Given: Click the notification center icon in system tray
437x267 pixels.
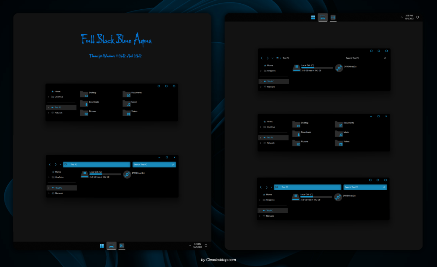Looking at the screenshot, I should 206,246.
